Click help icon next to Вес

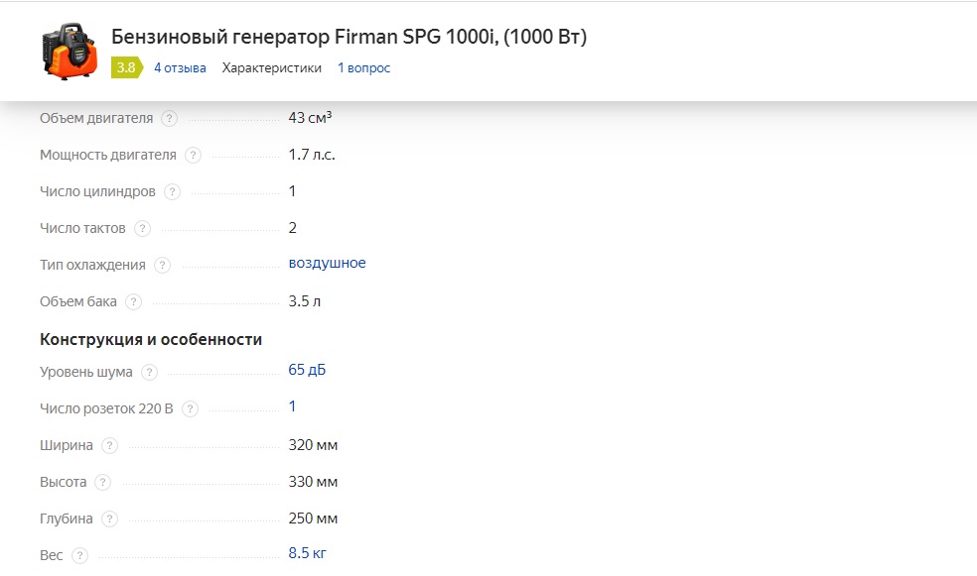[x=79, y=555]
